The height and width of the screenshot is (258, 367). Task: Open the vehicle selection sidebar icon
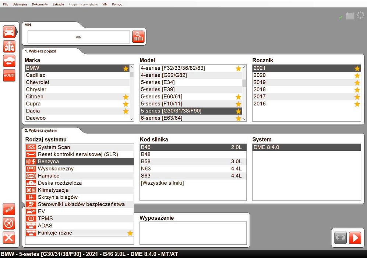tap(9, 32)
